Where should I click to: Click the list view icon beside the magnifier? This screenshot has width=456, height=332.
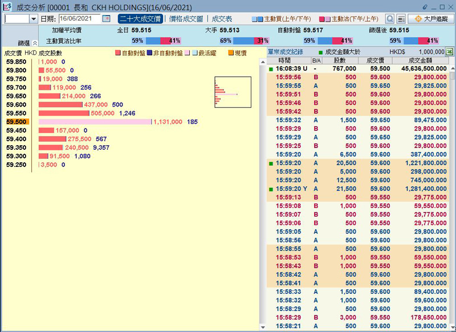pyautogui.click(x=401, y=19)
